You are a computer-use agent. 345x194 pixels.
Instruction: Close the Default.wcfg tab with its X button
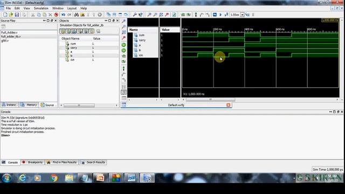point(229,105)
